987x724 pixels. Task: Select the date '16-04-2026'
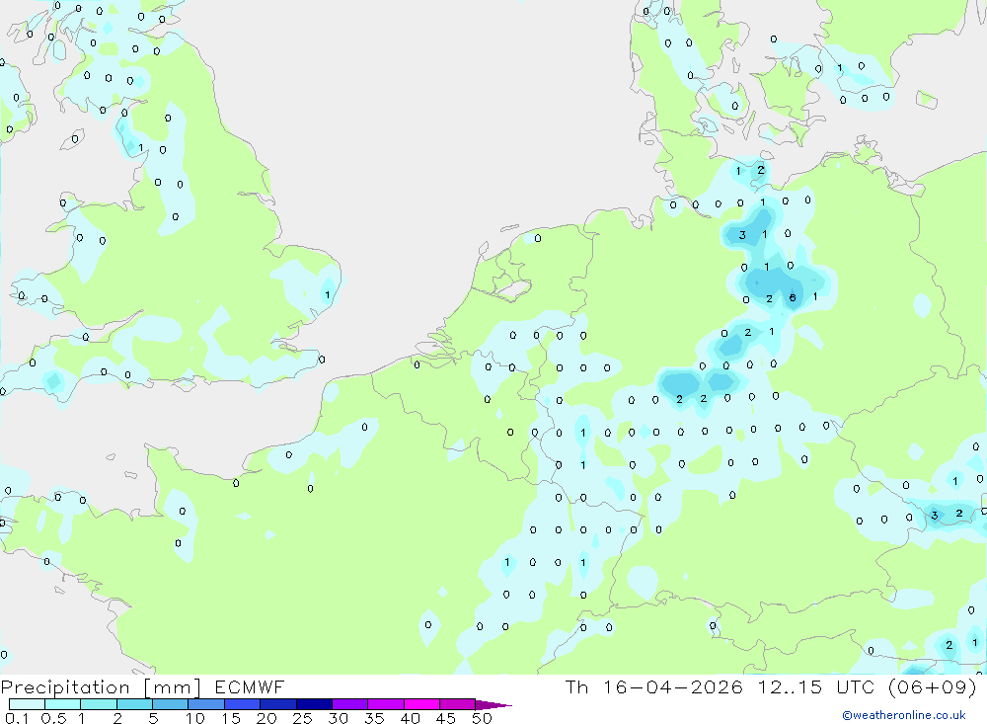coord(673,686)
